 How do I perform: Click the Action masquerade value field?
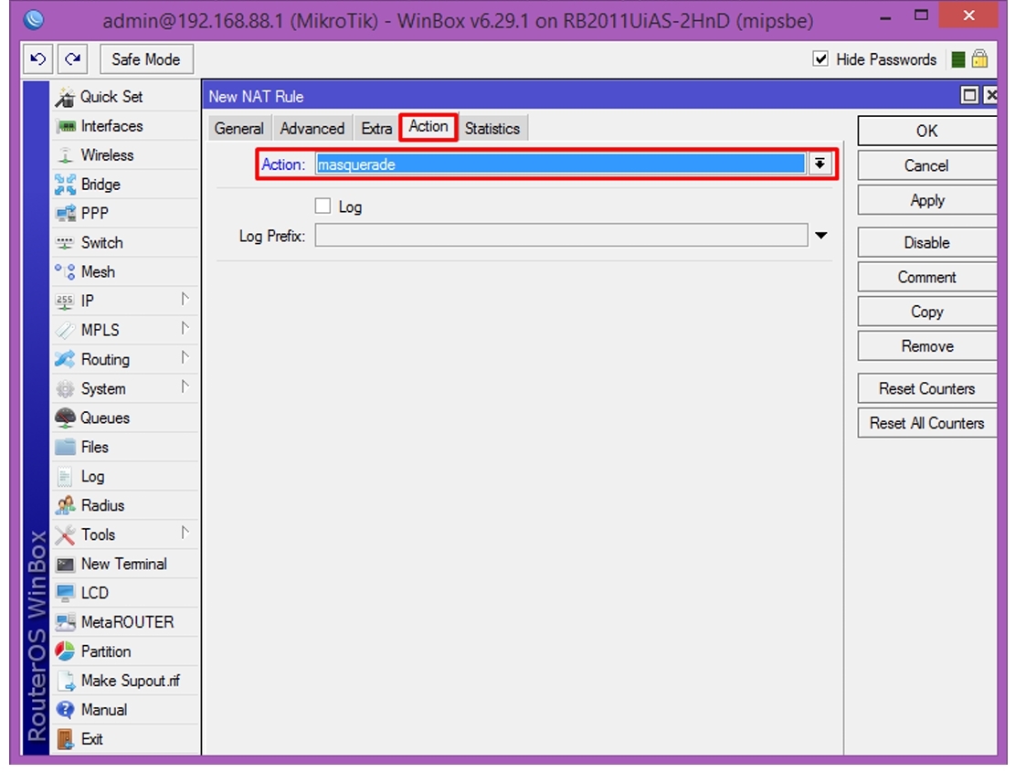pos(561,164)
